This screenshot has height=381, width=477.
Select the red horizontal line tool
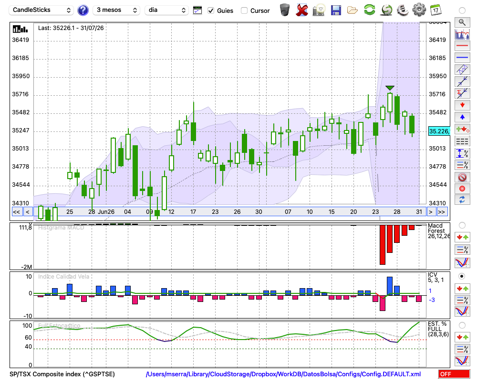tap(462, 46)
